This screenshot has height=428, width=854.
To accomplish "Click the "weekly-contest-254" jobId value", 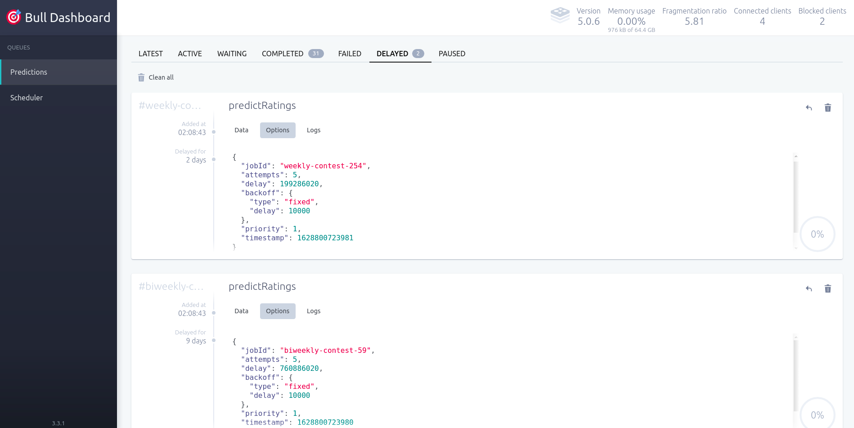I will (323, 166).
